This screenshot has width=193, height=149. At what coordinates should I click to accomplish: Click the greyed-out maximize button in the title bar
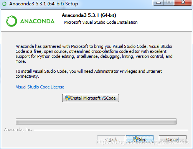tap(169, 2)
